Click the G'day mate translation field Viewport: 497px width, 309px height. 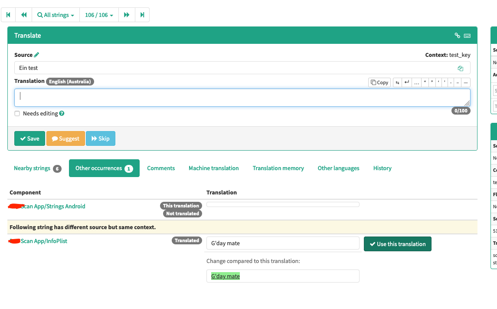(283, 243)
